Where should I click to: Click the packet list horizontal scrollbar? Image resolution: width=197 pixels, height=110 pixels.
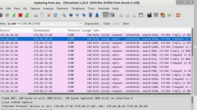(109, 94)
